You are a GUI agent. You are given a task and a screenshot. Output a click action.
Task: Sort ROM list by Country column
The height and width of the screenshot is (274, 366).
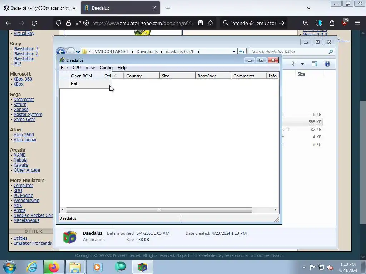142,76
